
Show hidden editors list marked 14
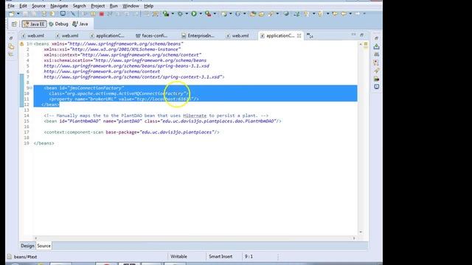tap(310, 35)
